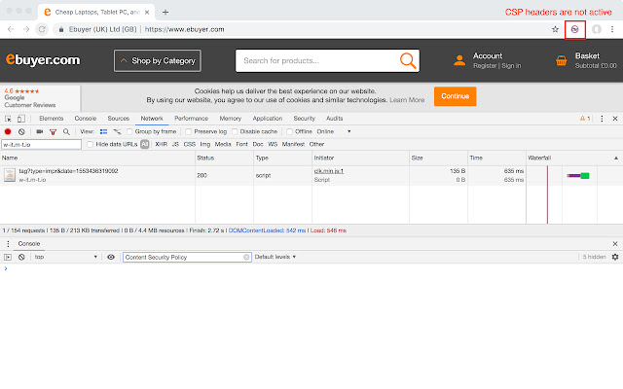Toggle the network filter funnel icon
This screenshot has width=623, height=389.
(54, 131)
